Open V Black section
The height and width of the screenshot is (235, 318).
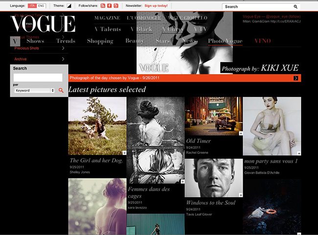coord(141,29)
